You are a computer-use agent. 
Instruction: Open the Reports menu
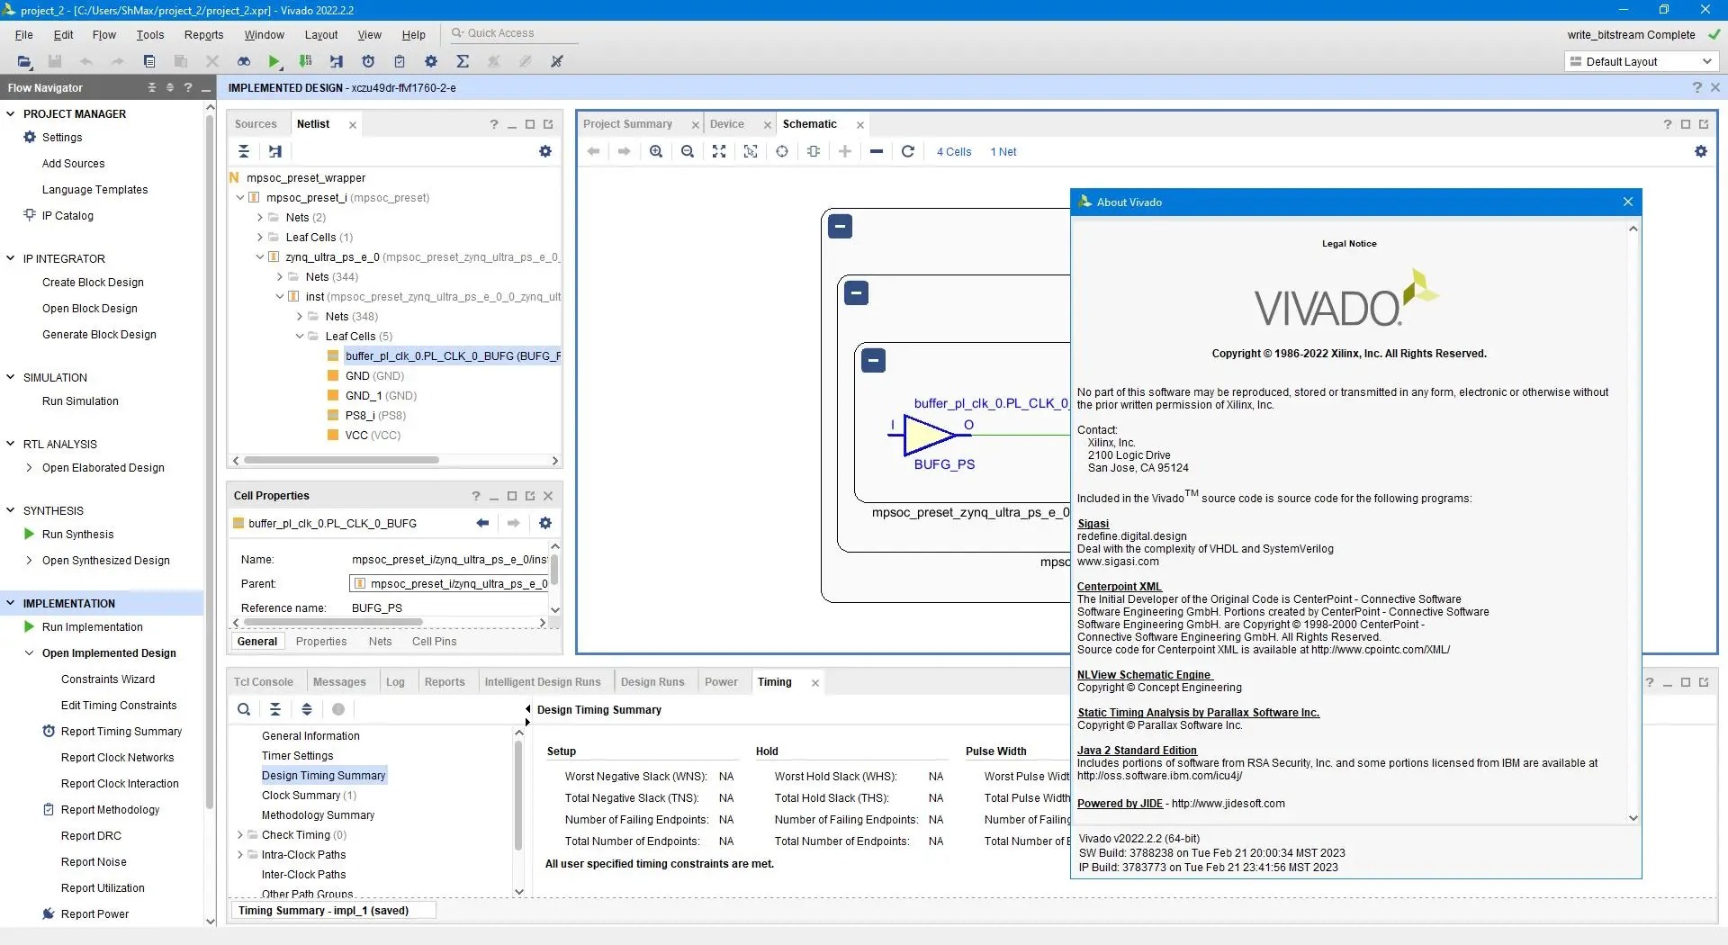[x=203, y=34]
